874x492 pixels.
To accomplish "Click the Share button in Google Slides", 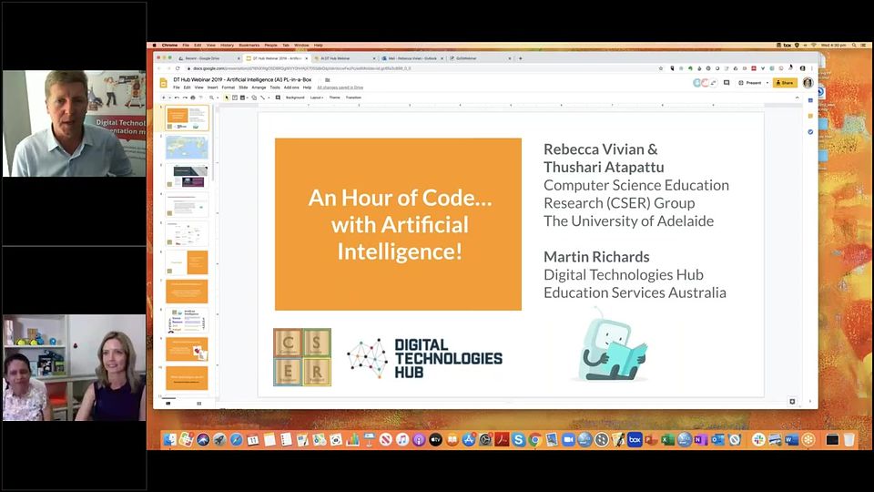I will pyautogui.click(x=784, y=83).
